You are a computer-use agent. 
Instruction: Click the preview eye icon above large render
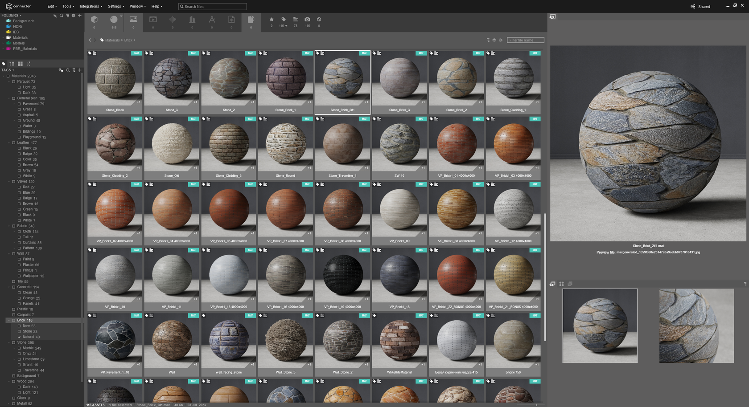(x=552, y=17)
